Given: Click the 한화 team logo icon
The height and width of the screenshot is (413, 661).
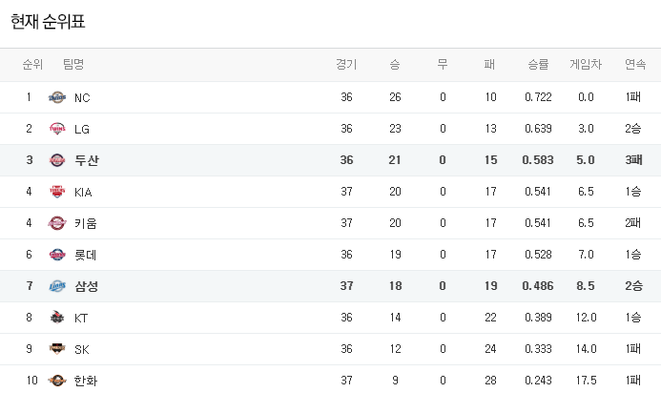Looking at the screenshot, I should click(57, 381).
